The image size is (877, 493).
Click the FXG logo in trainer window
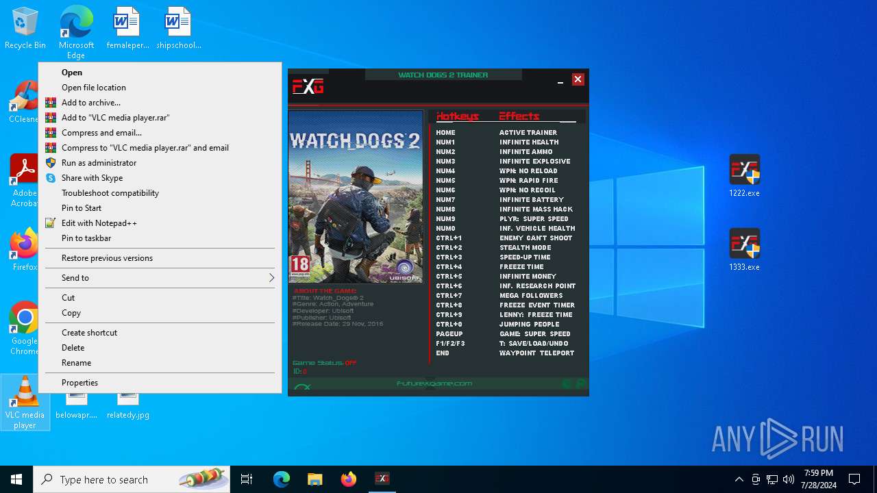coord(308,86)
